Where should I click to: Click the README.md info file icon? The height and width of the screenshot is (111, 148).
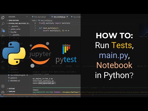(x=9, y=81)
